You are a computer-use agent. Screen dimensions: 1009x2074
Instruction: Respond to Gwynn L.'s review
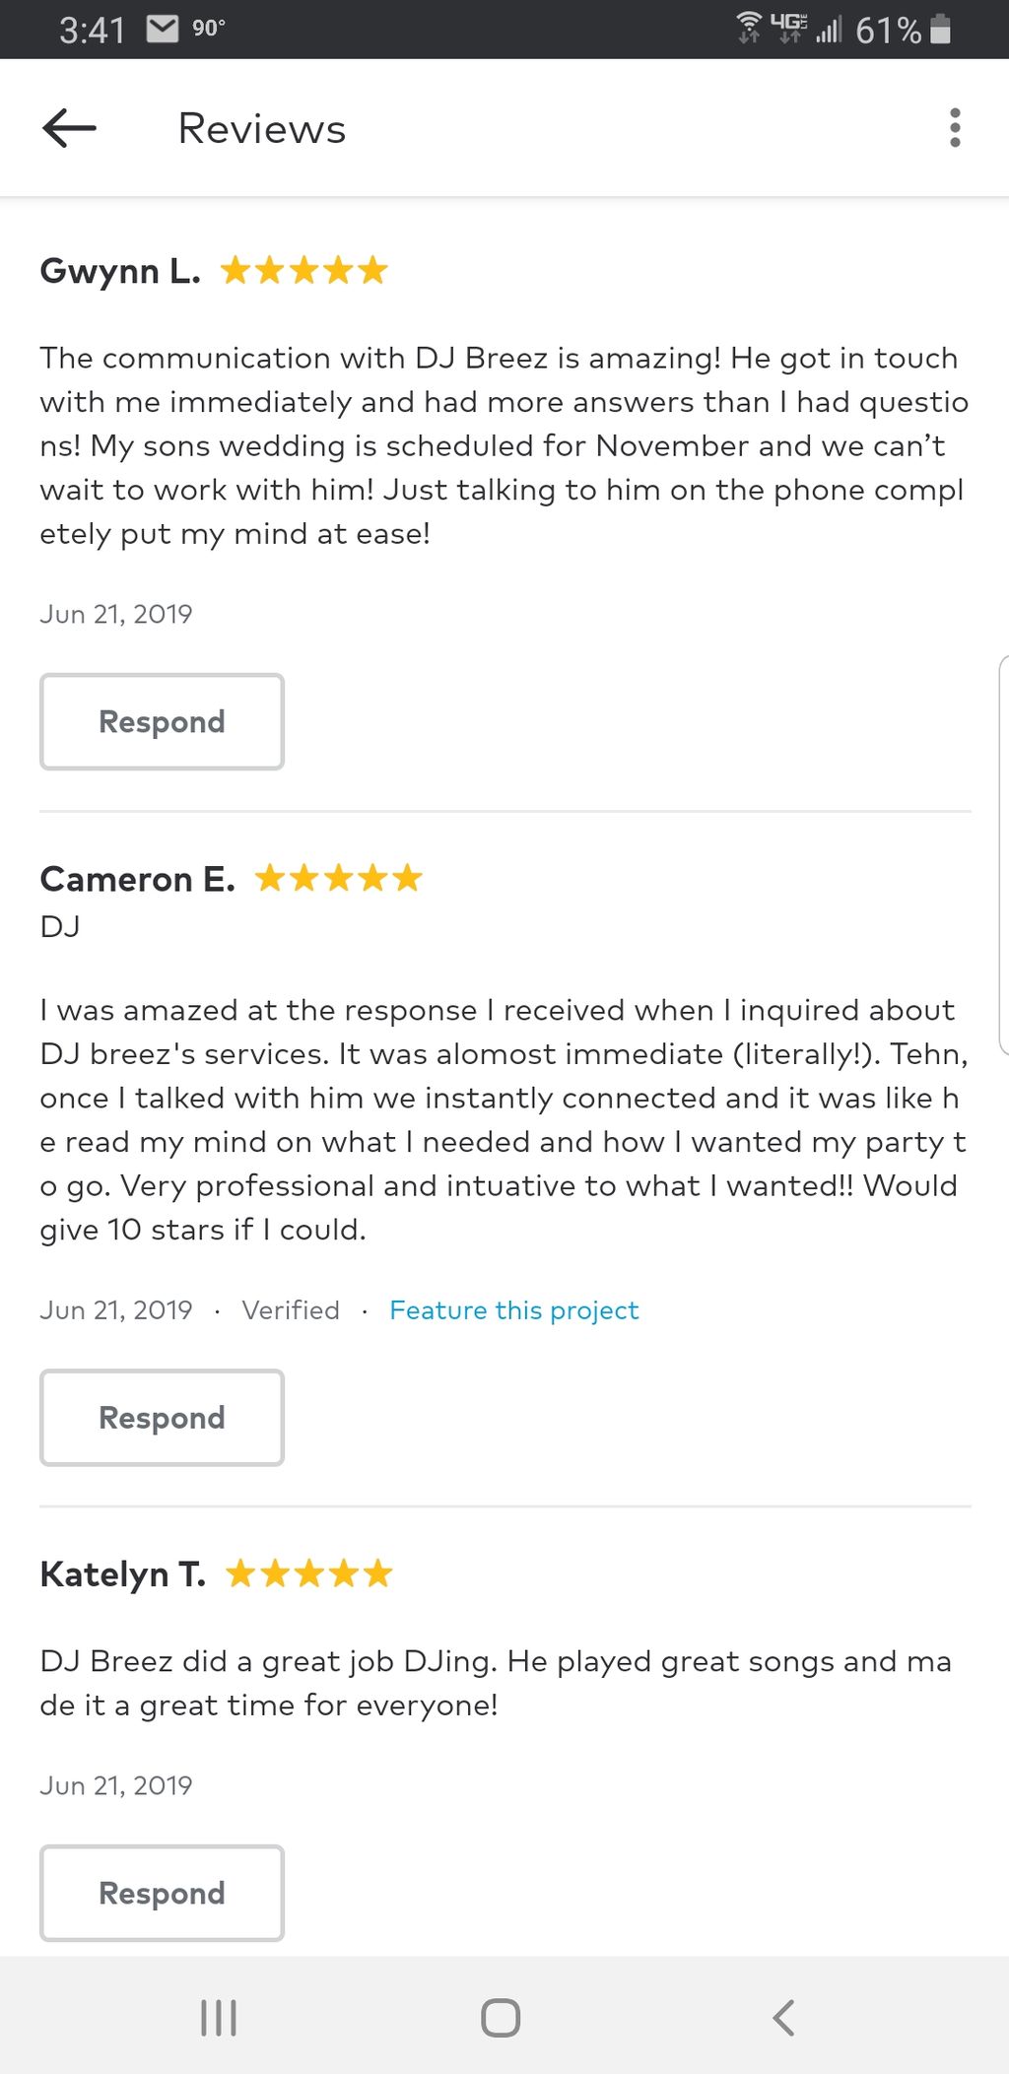coord(162,721)
